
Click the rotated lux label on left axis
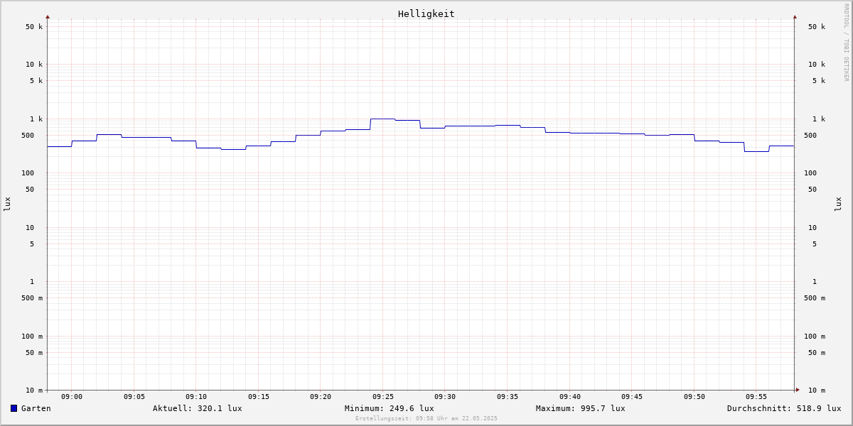coord(7,204)
